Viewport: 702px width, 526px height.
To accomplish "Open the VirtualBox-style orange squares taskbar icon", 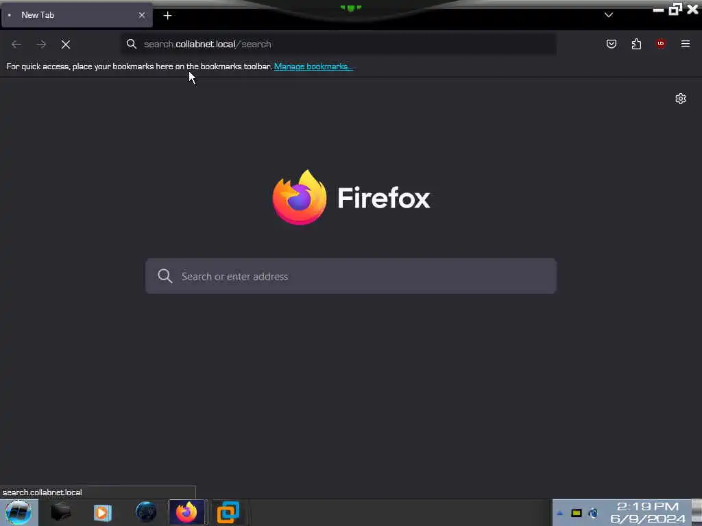I will [x=228, y=512].
